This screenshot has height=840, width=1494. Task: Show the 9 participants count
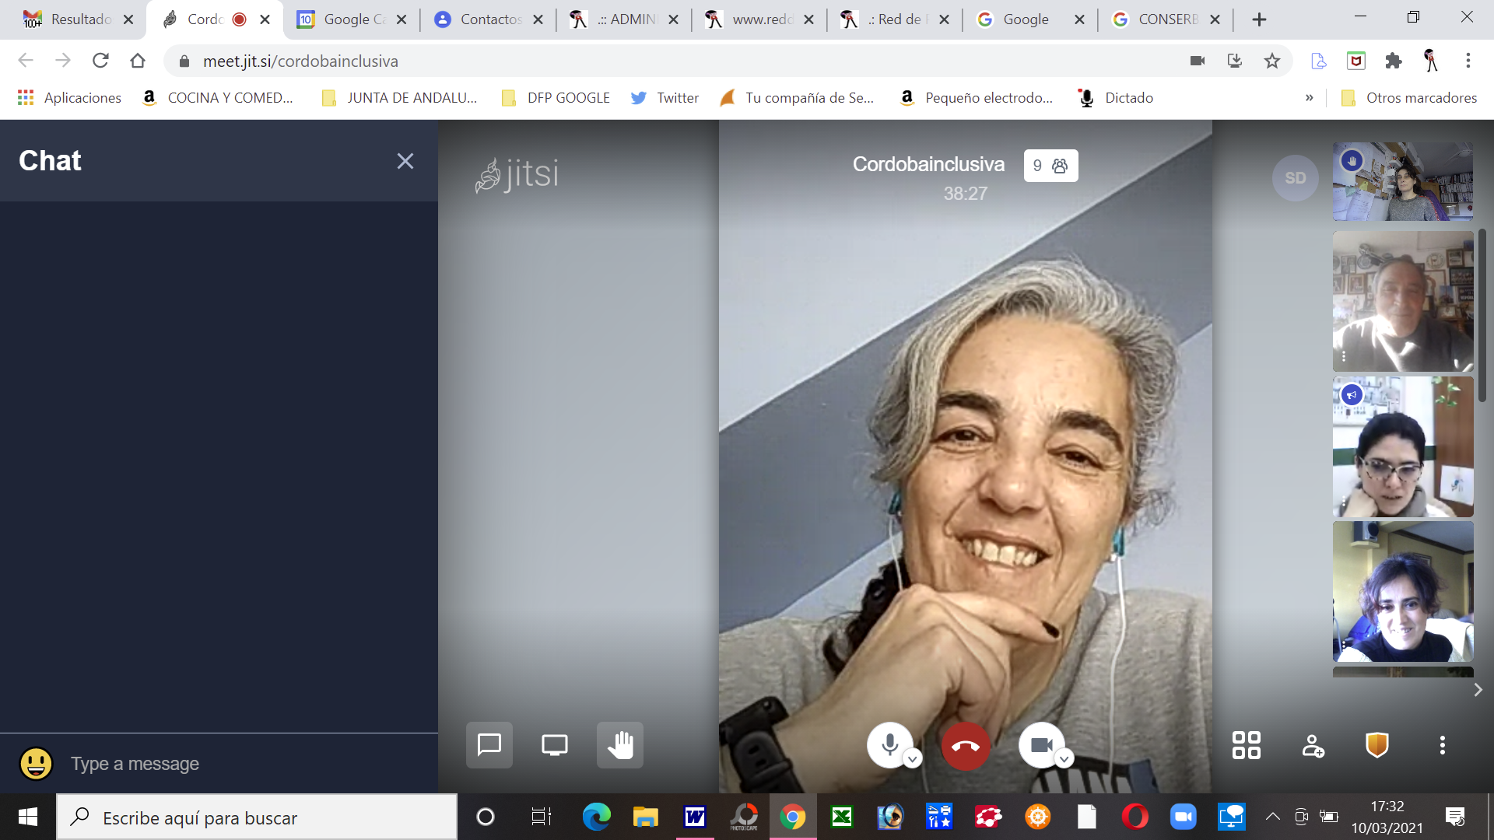pyautogui.click(x=1050, y=166)
